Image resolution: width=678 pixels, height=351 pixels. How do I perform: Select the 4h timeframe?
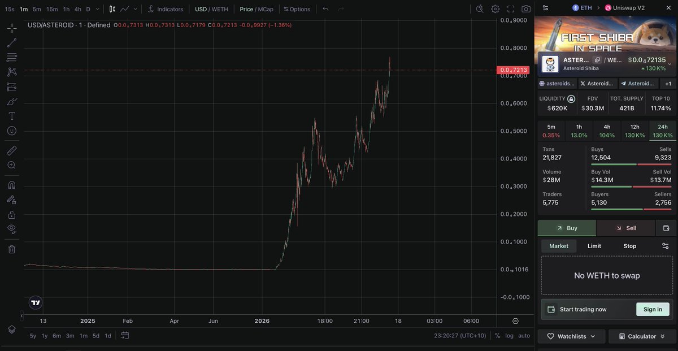[x=78, y=9]
